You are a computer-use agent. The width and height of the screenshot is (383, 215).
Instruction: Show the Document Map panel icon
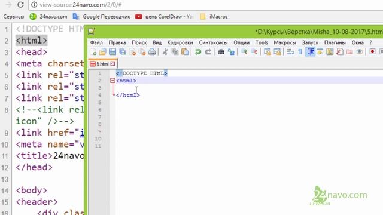tap(330, 52)
